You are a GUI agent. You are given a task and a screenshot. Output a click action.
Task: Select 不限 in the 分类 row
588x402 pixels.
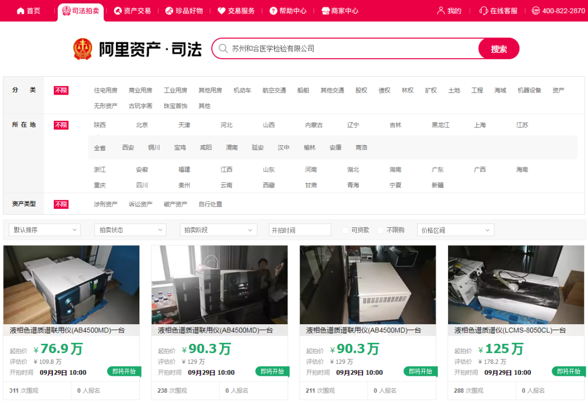(61, 90)
